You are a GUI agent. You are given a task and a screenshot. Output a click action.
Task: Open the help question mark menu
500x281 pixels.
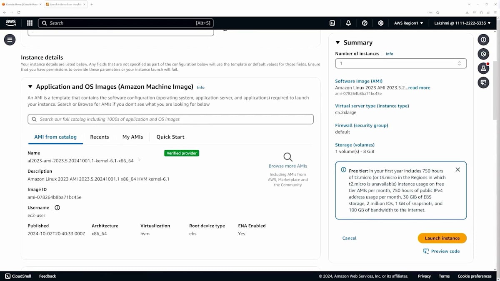pos(365,23)
